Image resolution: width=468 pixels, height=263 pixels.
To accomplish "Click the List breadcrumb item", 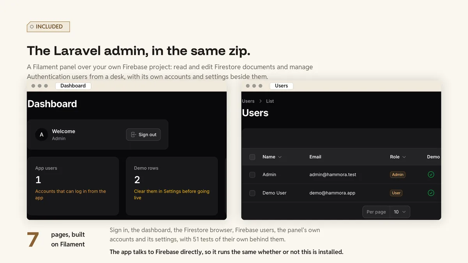I will click(x=270, y=101).
